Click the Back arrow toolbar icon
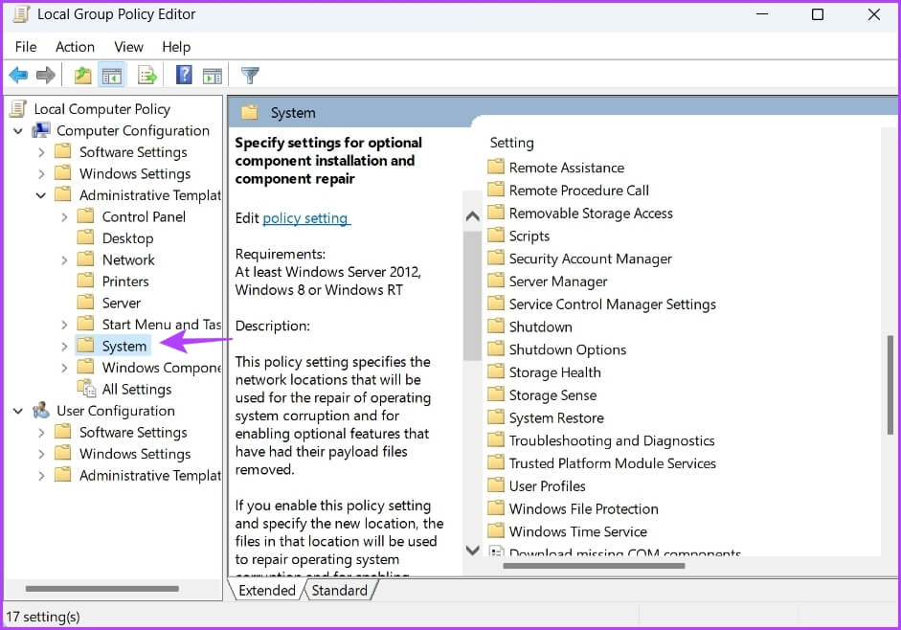Screen dimensions: 901x630 coord(18,75)
